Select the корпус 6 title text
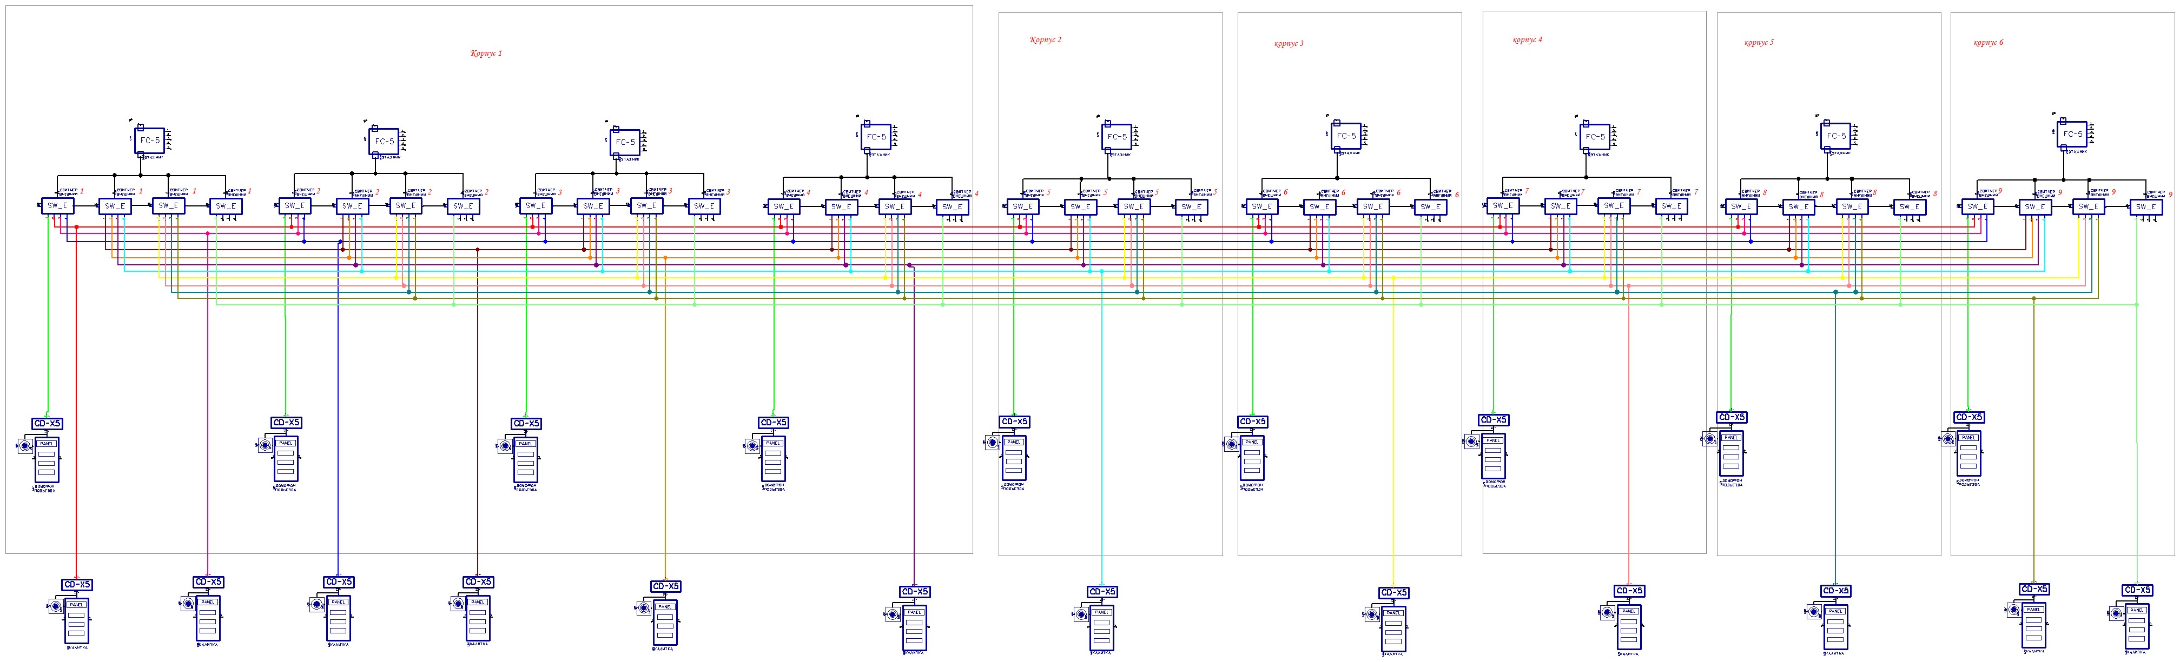Image resolution: width=2180 pixels, height=662 pixels. 1988,42
